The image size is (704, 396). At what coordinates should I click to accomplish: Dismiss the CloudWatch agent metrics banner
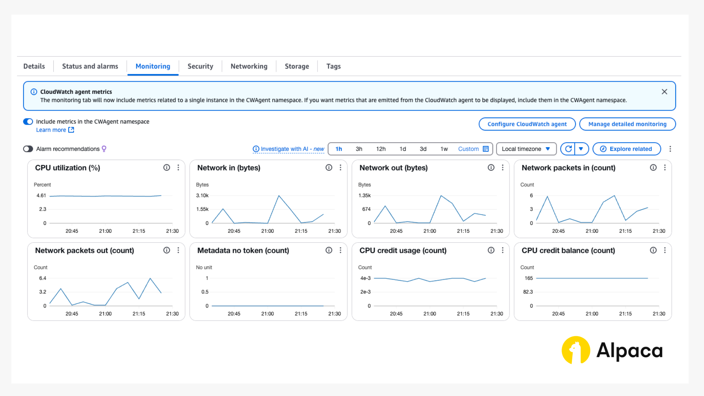pos(664,92)
